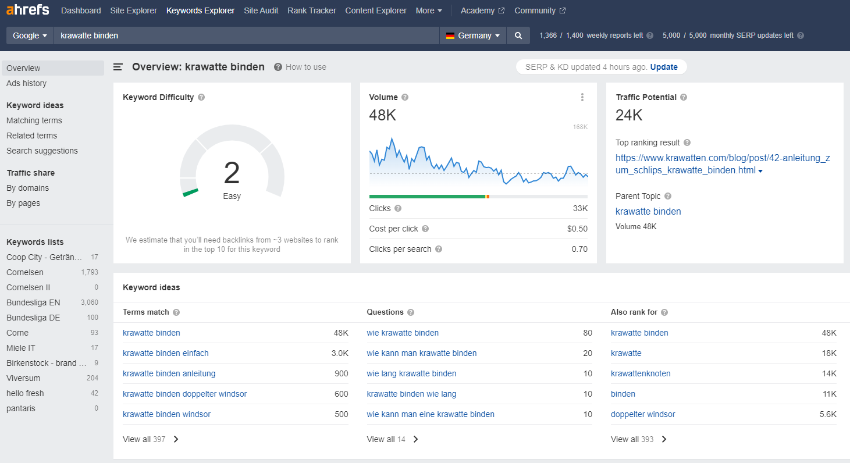850x463 pixels.
Task: Open Dashboard in top navigation
Action: (x=81, y=10)
